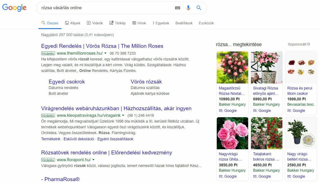Click www.florapont.hu/ URL
Viewport: 320px width, 183px height.
pos(74,160)
